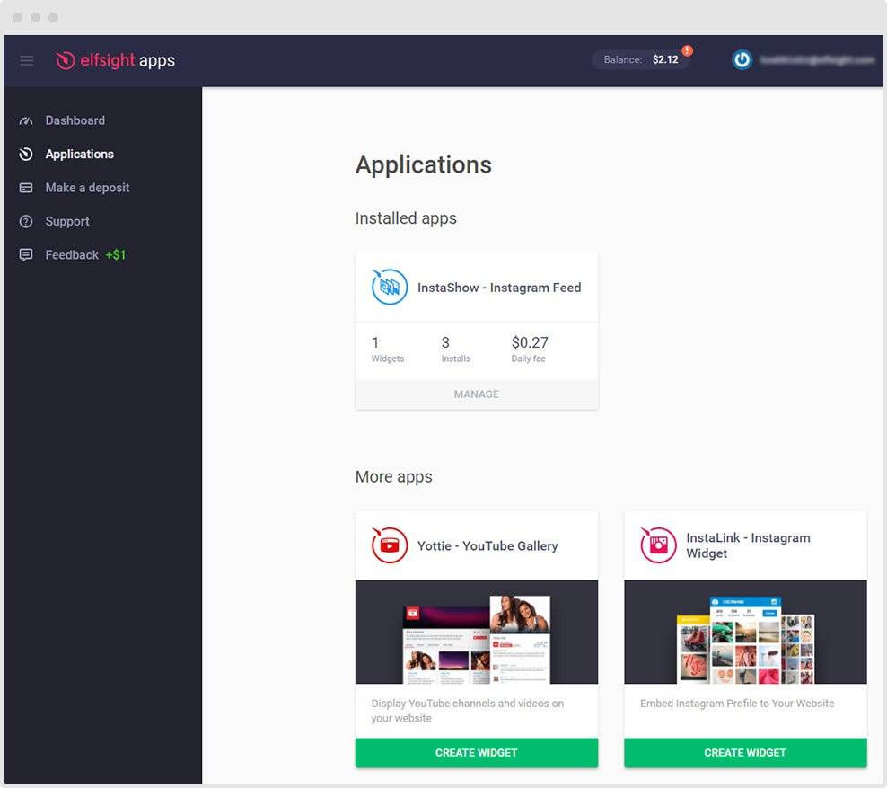Click the Yottie widget preview thumbnail
Viewport: 887px width, 788px height.
(477, 633)
